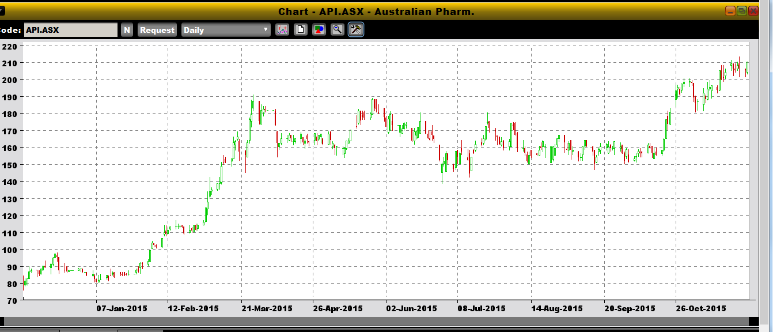Click the horizontal scrollbar below chart
This screenshot has height=332, width=773.
[x=377, y=321]
